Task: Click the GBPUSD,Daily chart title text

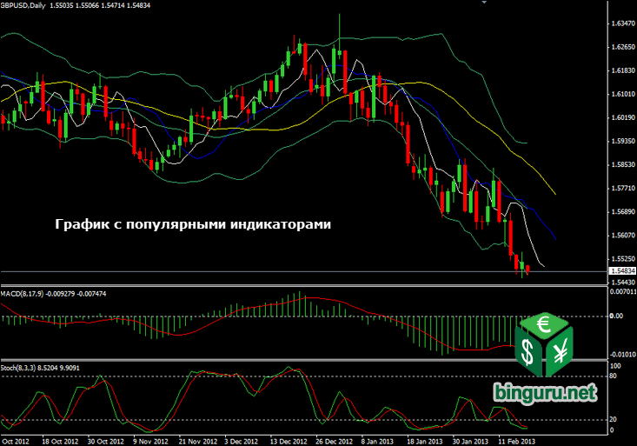Action: coord(23,5)
